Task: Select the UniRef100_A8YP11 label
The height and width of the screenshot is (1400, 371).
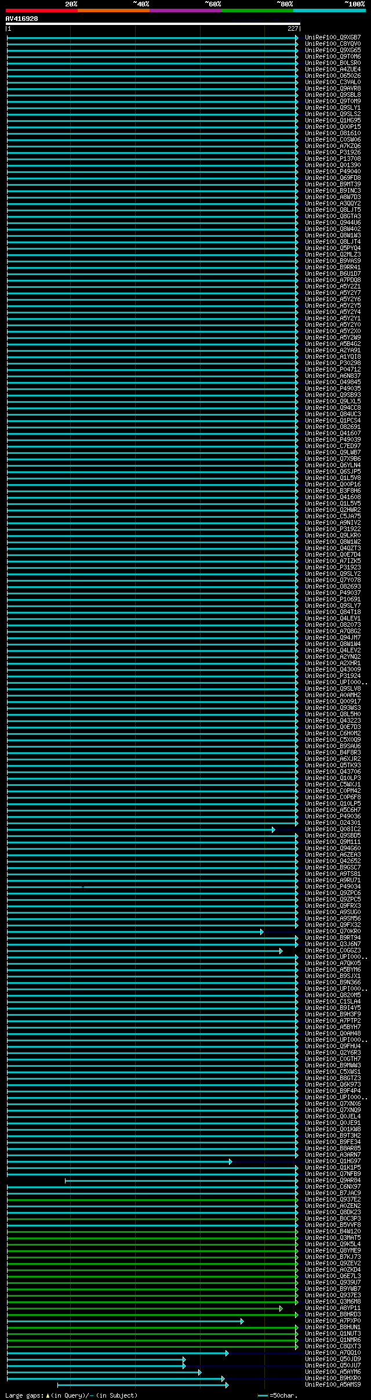Action: click(333, 1308)
